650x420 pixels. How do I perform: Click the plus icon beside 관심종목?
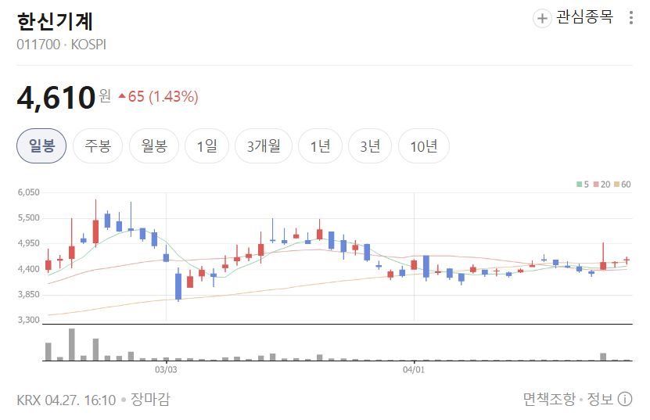(542, 18)
